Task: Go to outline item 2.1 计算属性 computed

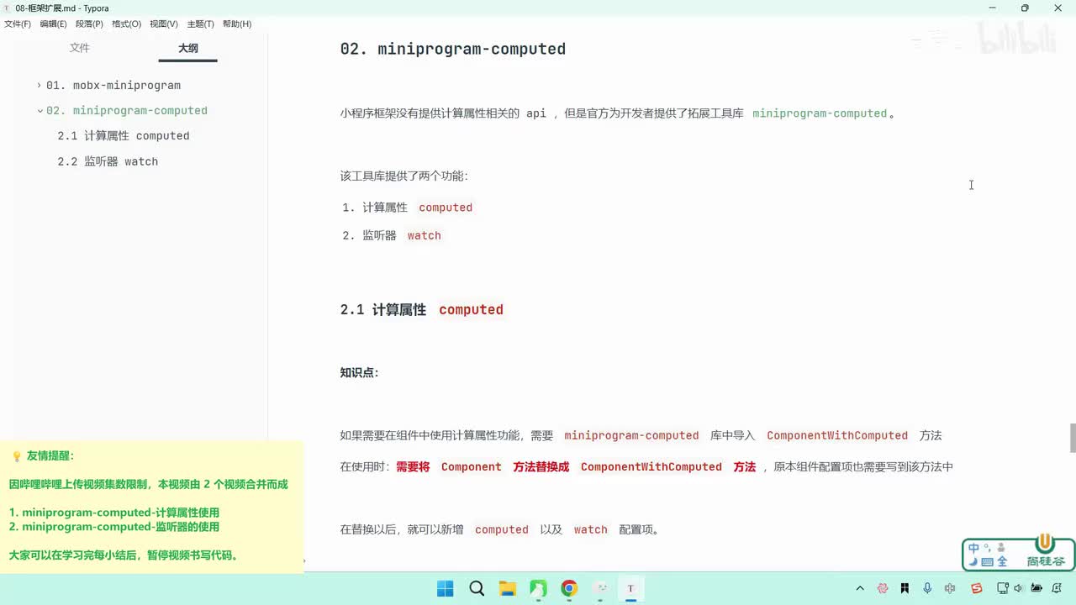Action: 124,135
